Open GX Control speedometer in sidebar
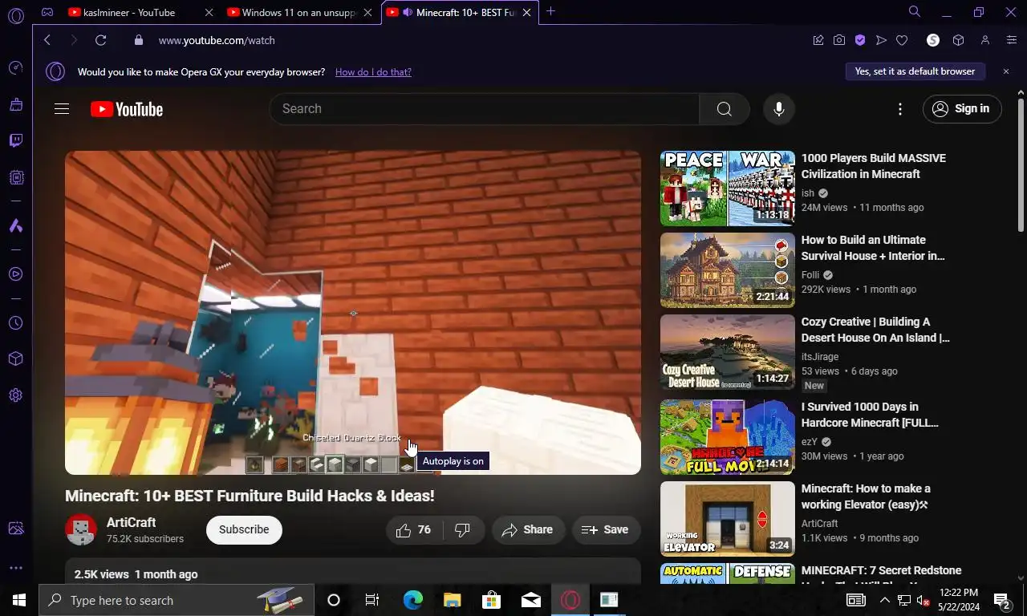Screen dimensions: 1027x616 click(x=16, y=68)
